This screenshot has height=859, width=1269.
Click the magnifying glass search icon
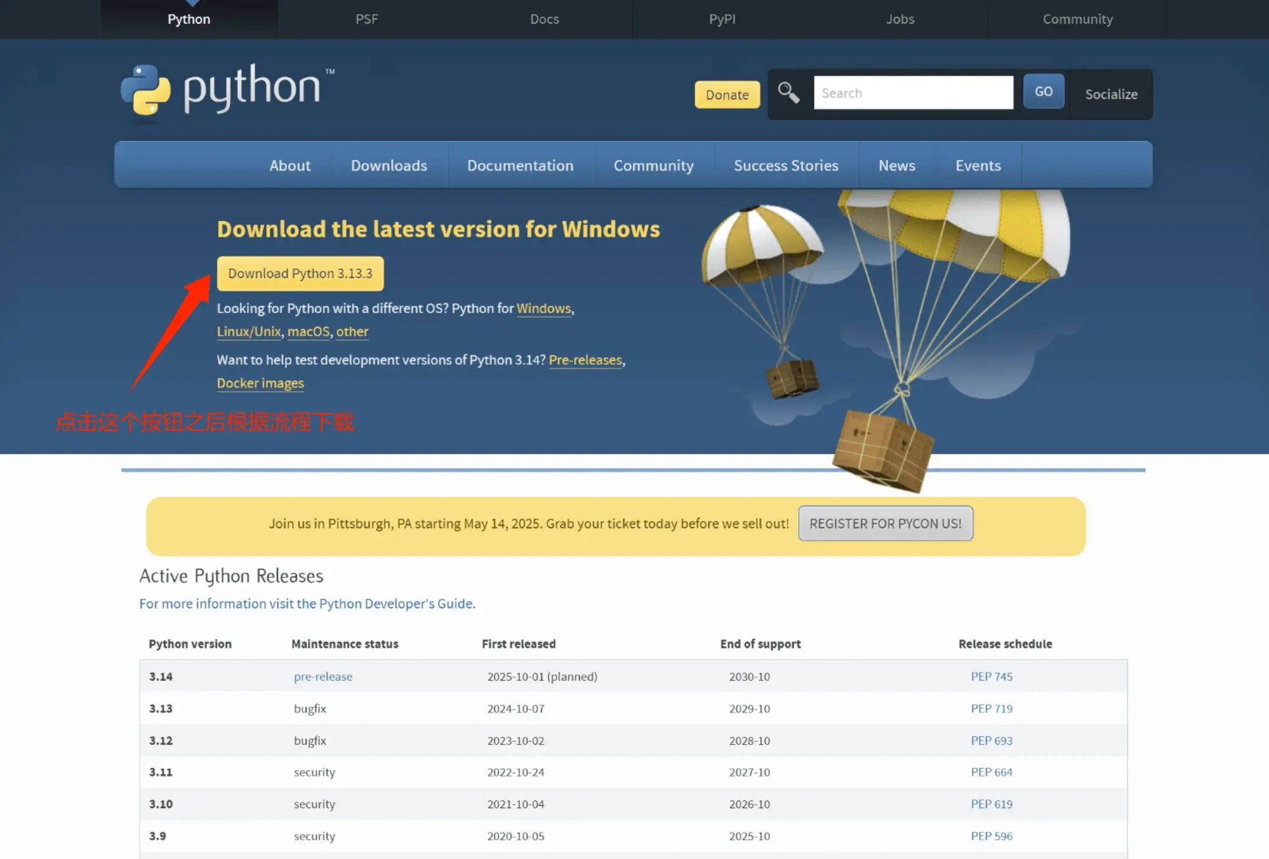click(788, 93)
